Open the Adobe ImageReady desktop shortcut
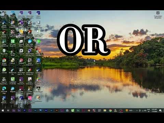The height and width of the screenshot is (123, 164). [x=13, y=24]
